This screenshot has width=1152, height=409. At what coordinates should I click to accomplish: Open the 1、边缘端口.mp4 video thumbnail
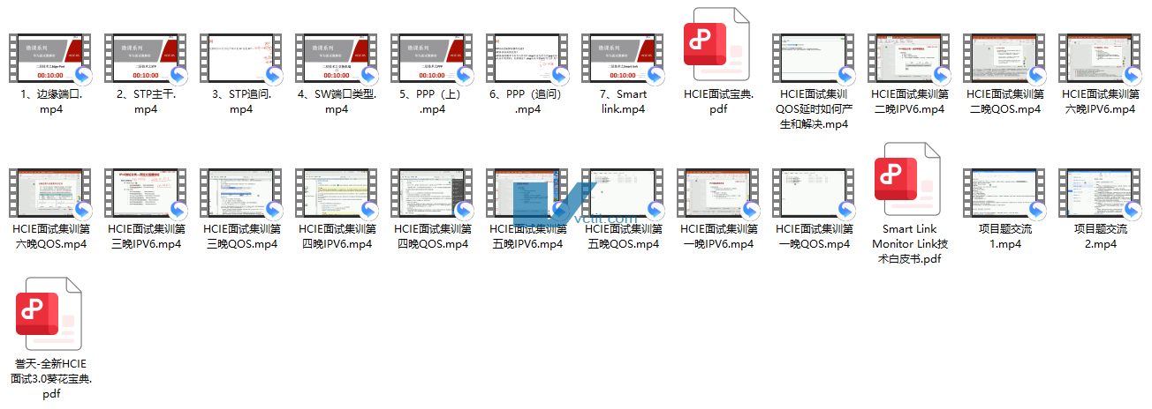(50, 59)
